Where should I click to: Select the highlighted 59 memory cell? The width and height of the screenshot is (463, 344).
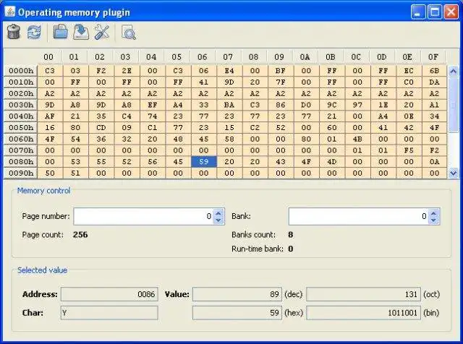pyautogui.click(x=203, y=162)
